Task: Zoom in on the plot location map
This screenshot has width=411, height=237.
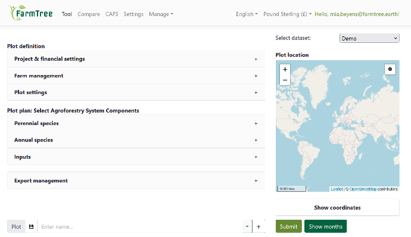Action: pyautogui.click(x=285, y=70)
